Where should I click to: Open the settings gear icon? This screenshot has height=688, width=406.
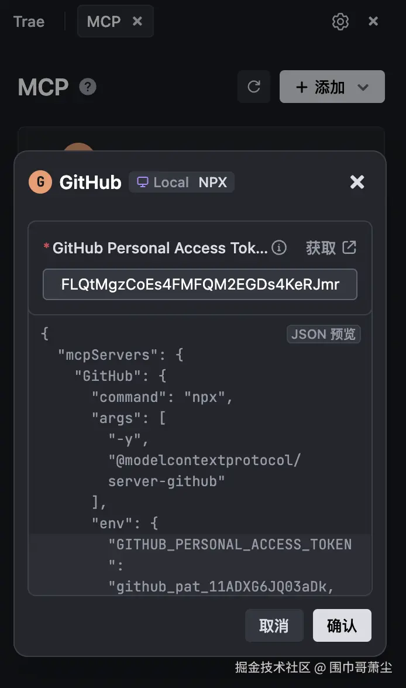point(340,22)
